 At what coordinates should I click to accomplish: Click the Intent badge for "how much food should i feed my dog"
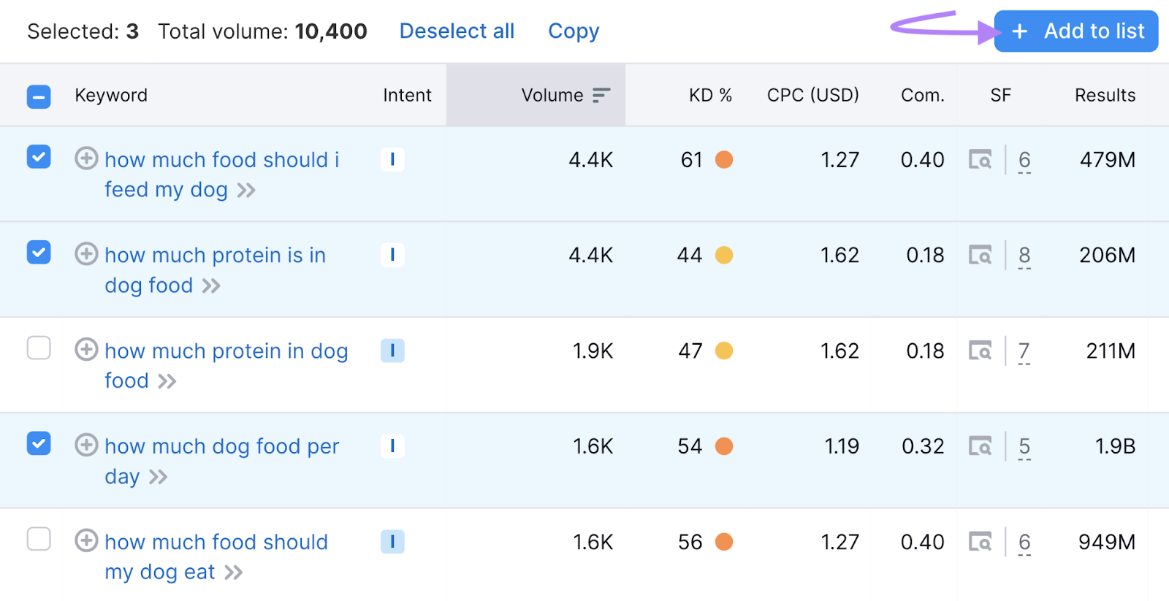click(393, 159)
